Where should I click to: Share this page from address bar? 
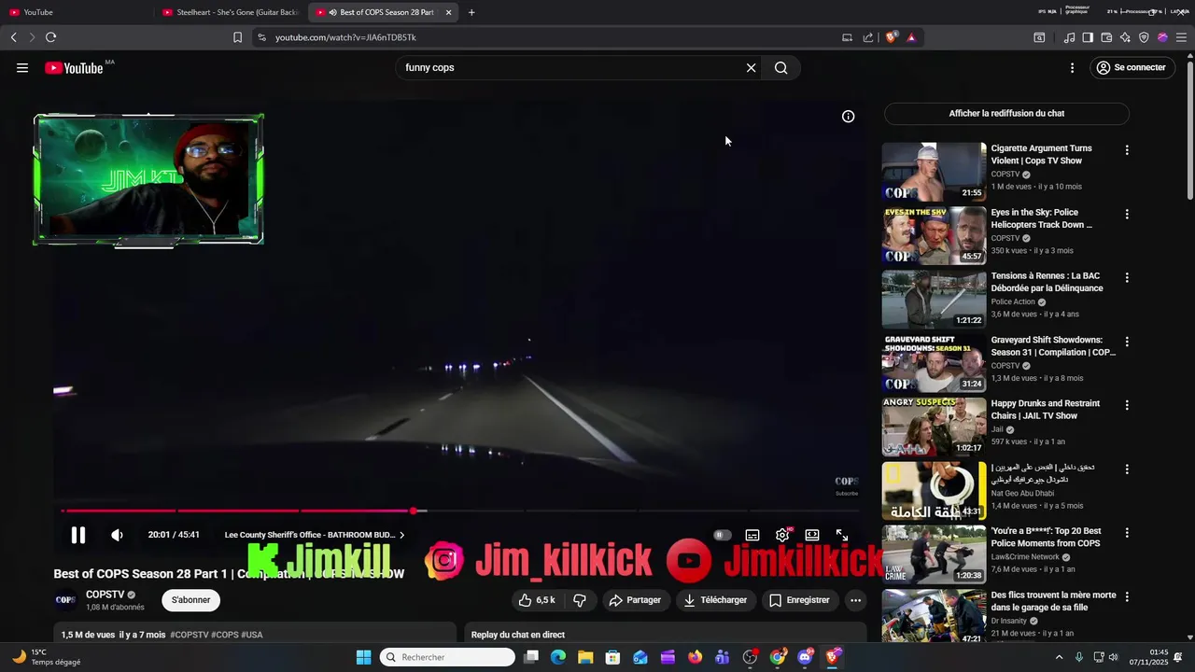pos(868,37)
